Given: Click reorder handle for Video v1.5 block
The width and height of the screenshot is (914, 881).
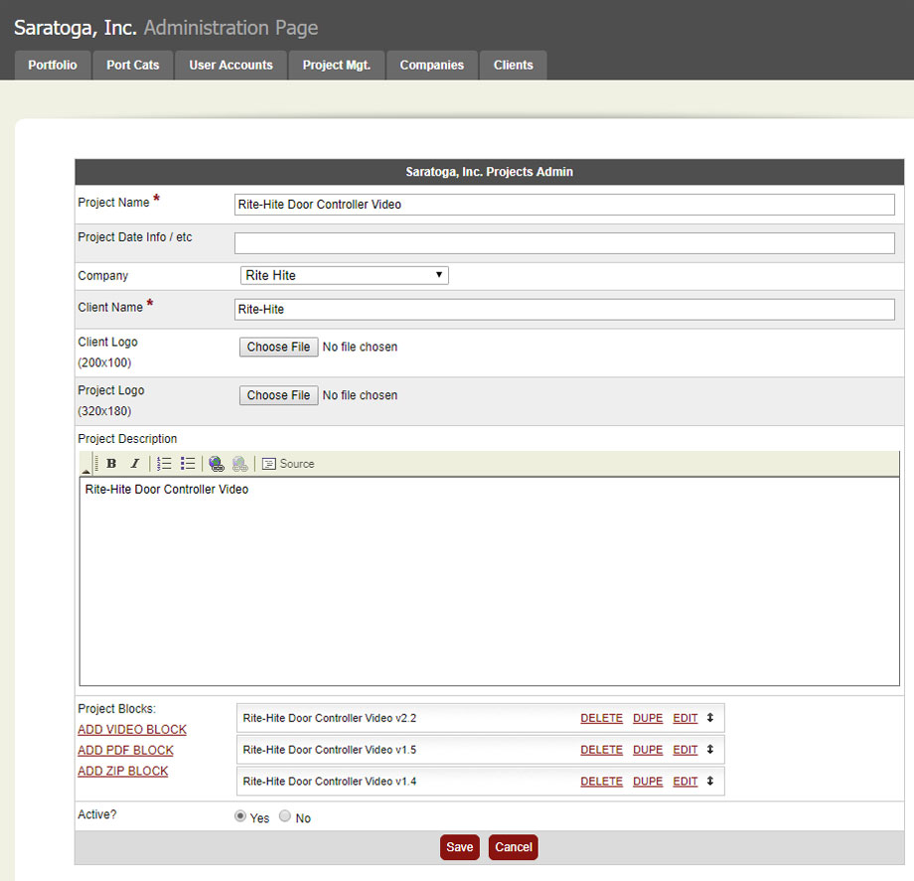Looking at the screenshot, I should 710,749.
